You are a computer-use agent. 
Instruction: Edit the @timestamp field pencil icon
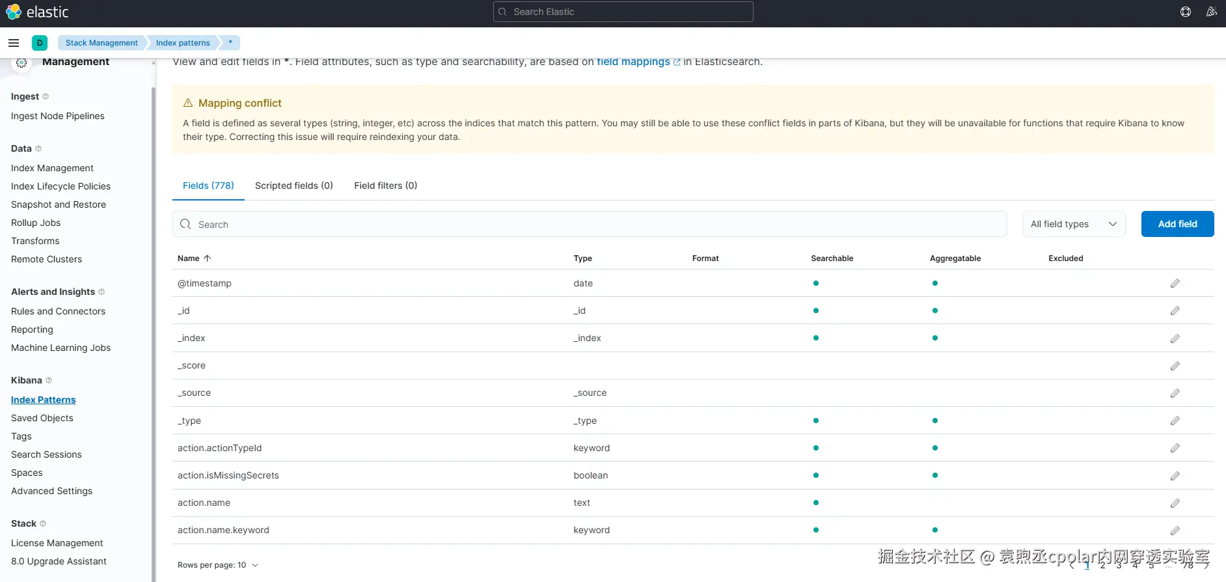[x=1175, y=283]
